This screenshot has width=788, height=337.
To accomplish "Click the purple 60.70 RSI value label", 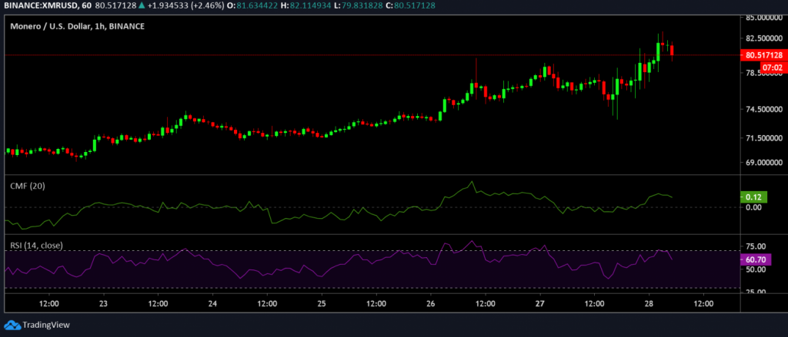I will point(756,260).
